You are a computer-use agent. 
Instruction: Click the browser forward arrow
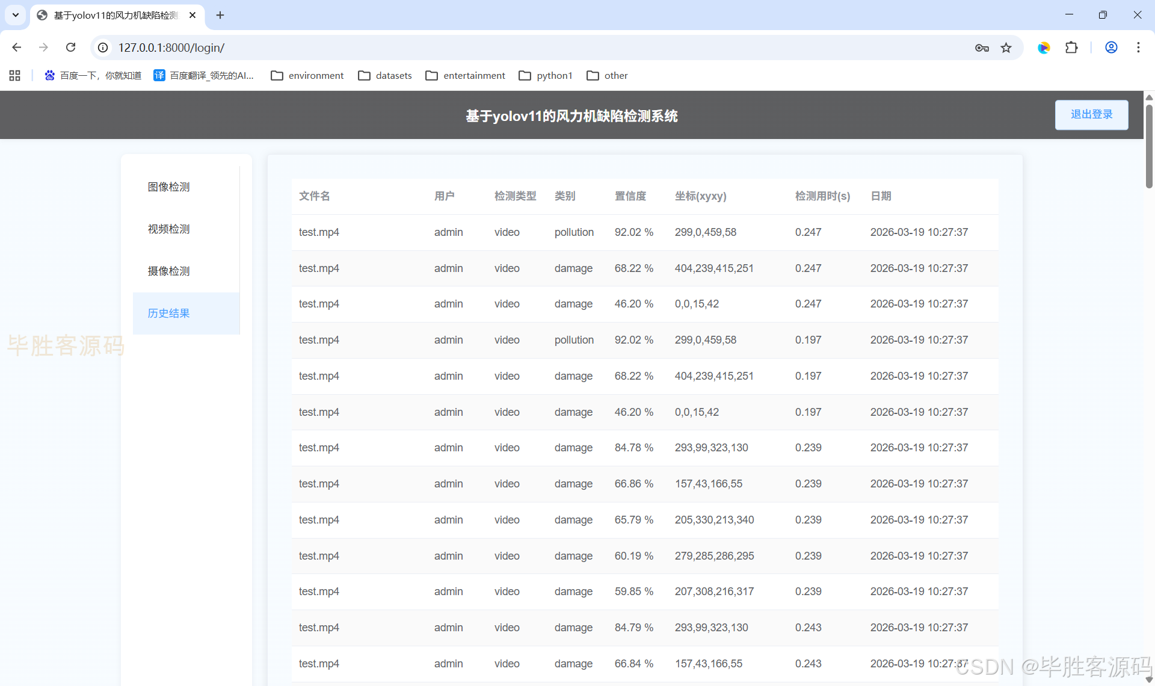pos(43,48)
